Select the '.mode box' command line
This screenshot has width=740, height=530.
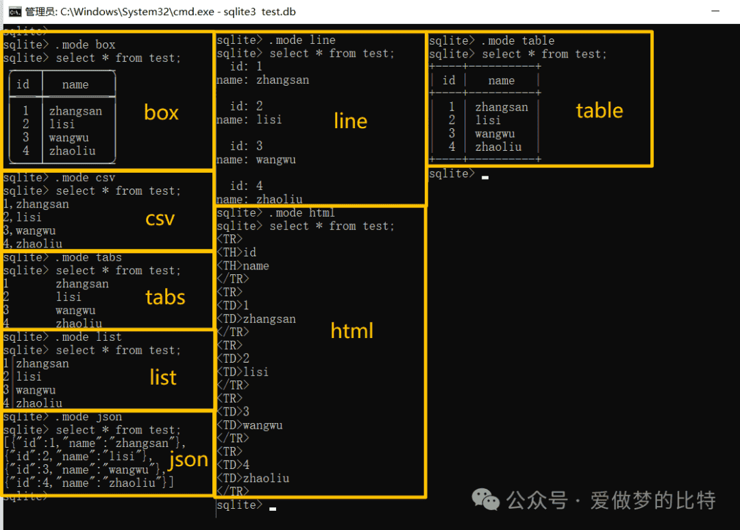tap(60, 45)
